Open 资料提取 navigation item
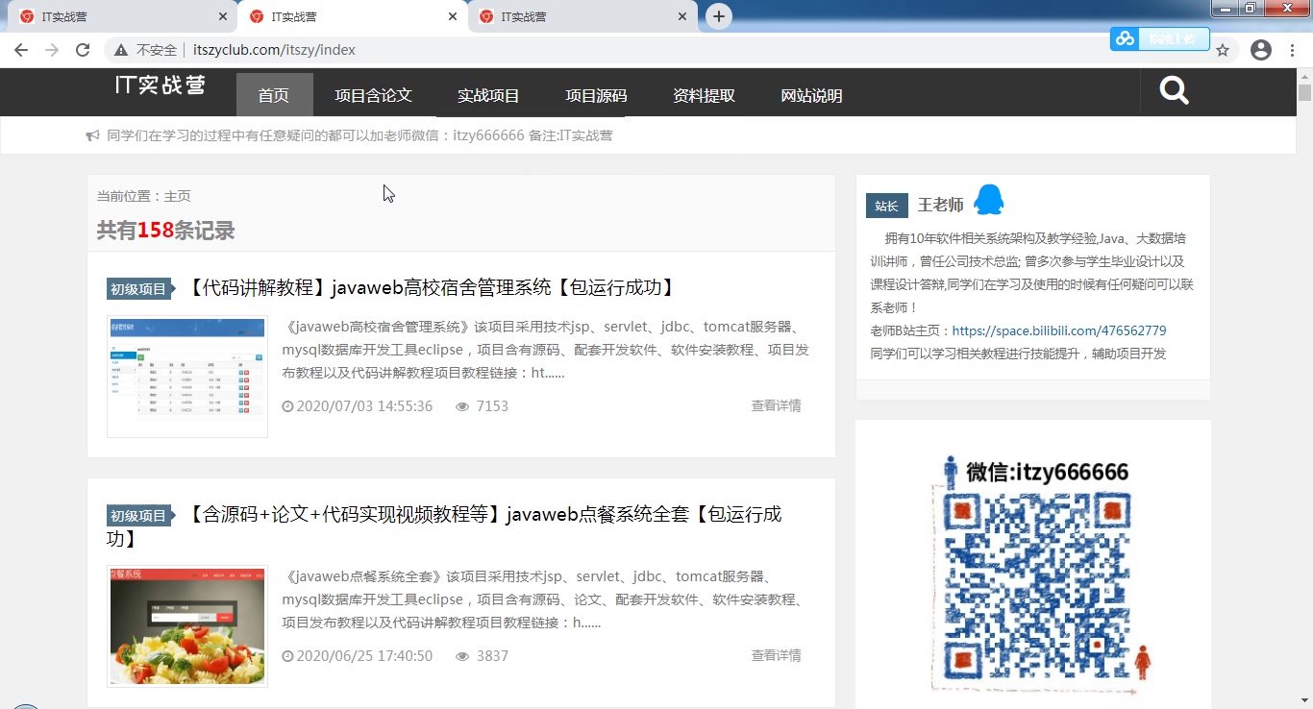The image size is (1313, 709). (x=704, y=95)
